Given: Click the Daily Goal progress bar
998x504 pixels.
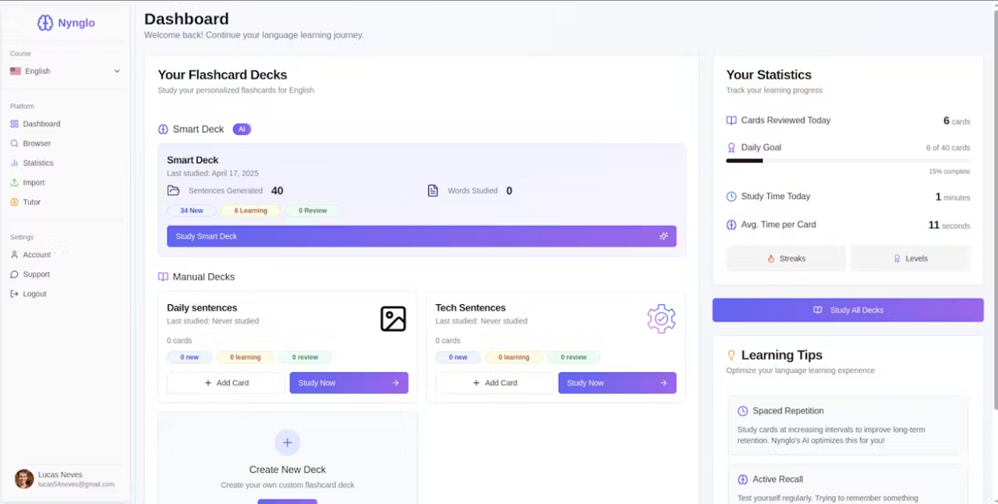Looking at the screenshot, I should point(848,161).
